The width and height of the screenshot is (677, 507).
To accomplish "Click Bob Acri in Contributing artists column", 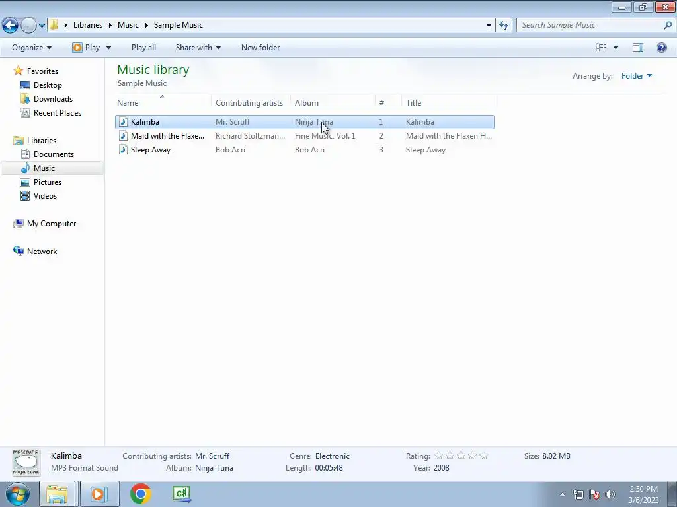I will click(231, 150).
